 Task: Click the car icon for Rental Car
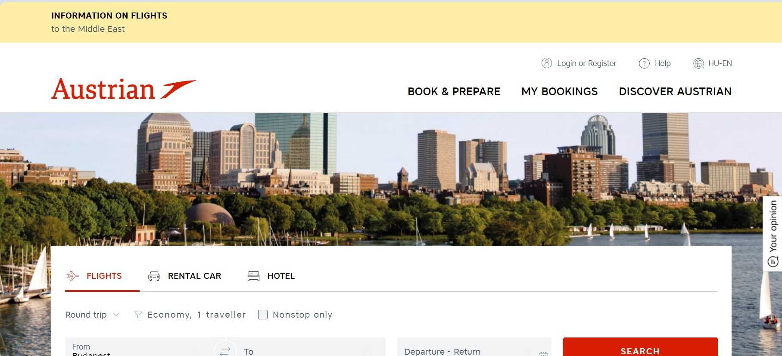[154, 276]
